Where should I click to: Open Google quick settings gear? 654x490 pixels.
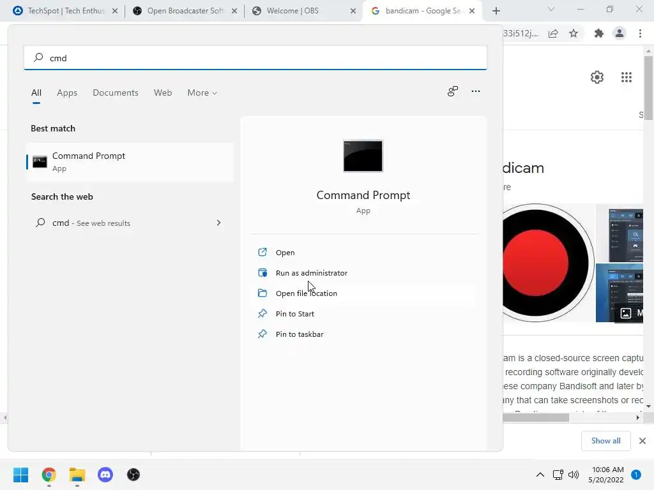pos(597,77)
